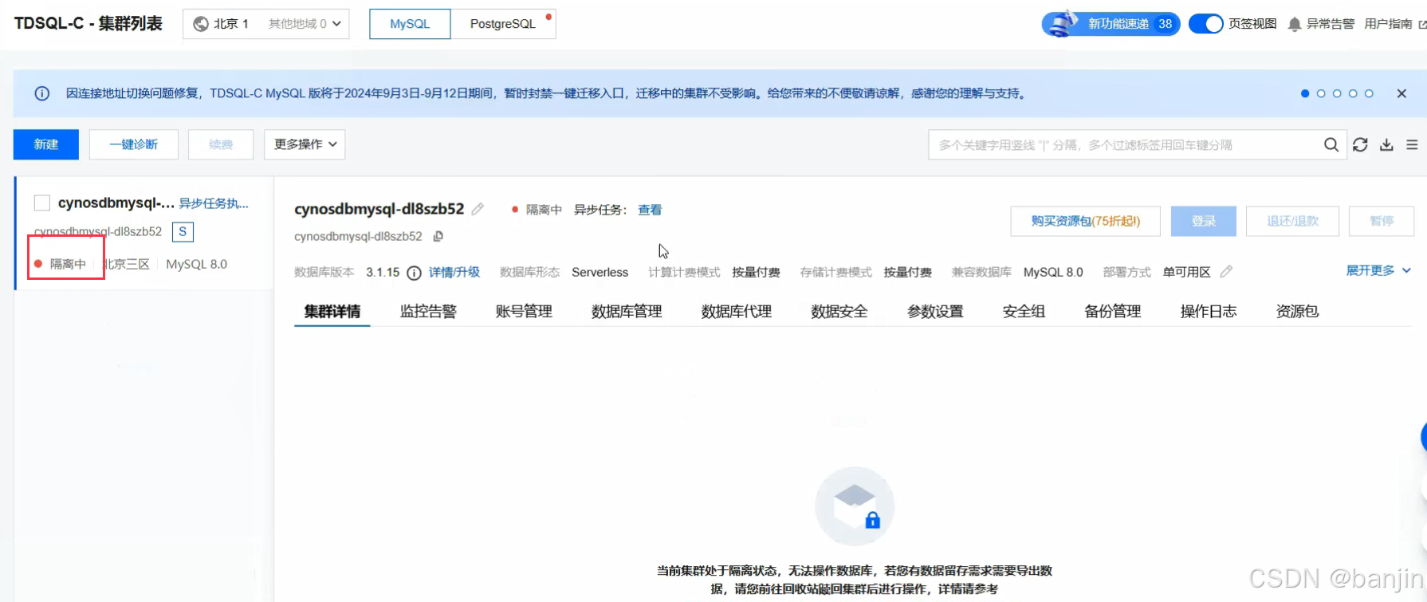Screen dimensions: 1427x602
Task: Check the cynosdbmysql cluster checkbox
Action: point(42,203)
